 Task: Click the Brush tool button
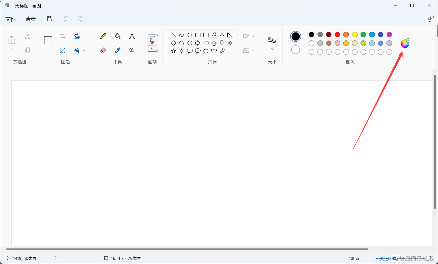(152, 40)
